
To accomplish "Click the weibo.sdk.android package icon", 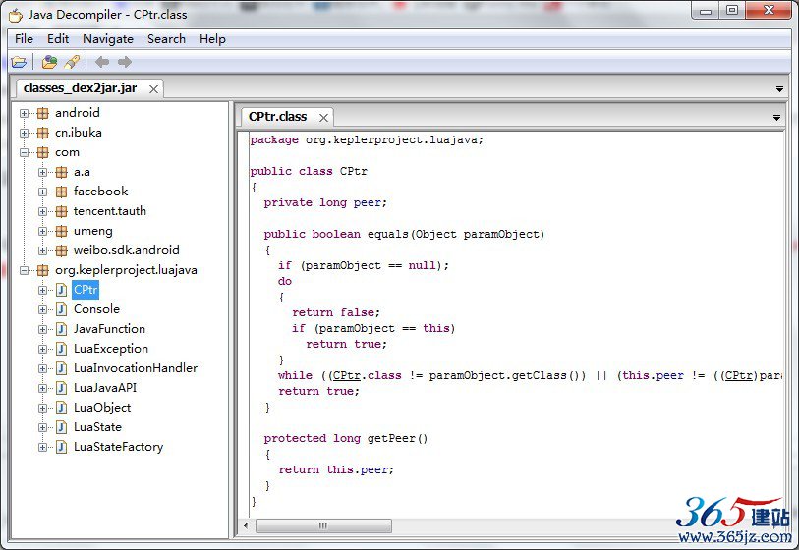I will coord(61,250).
